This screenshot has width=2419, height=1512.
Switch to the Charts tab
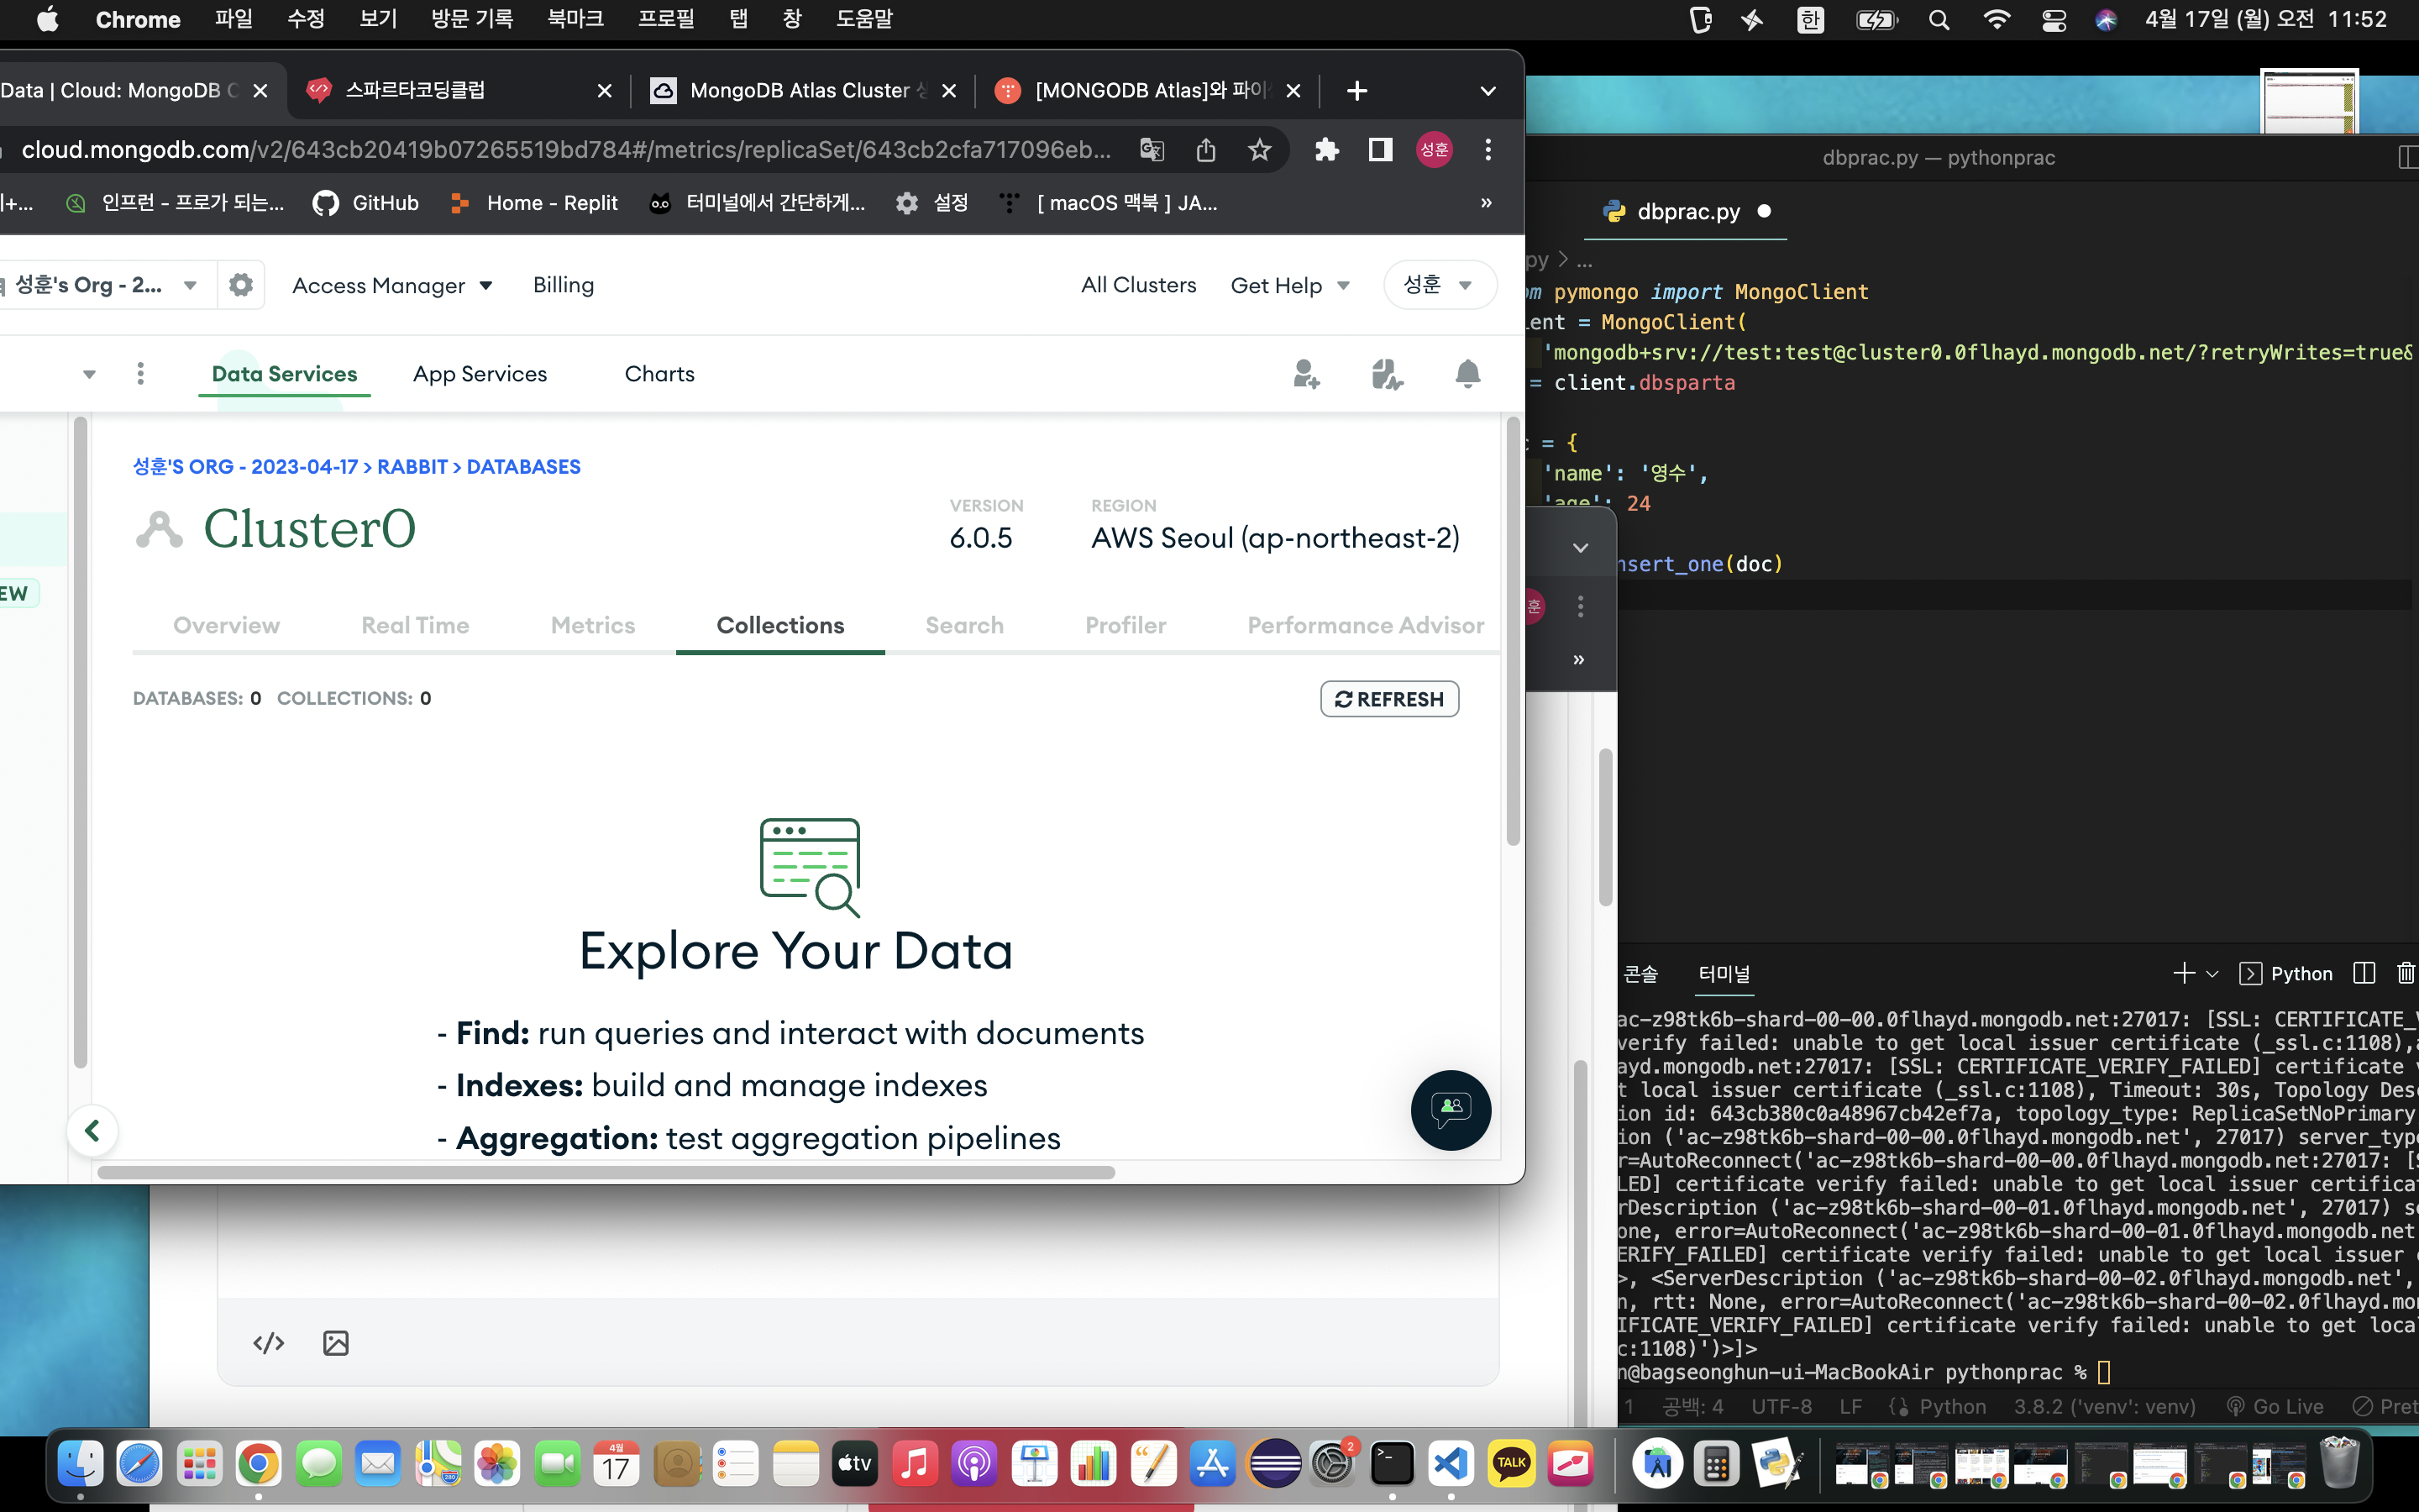[659, 374]
